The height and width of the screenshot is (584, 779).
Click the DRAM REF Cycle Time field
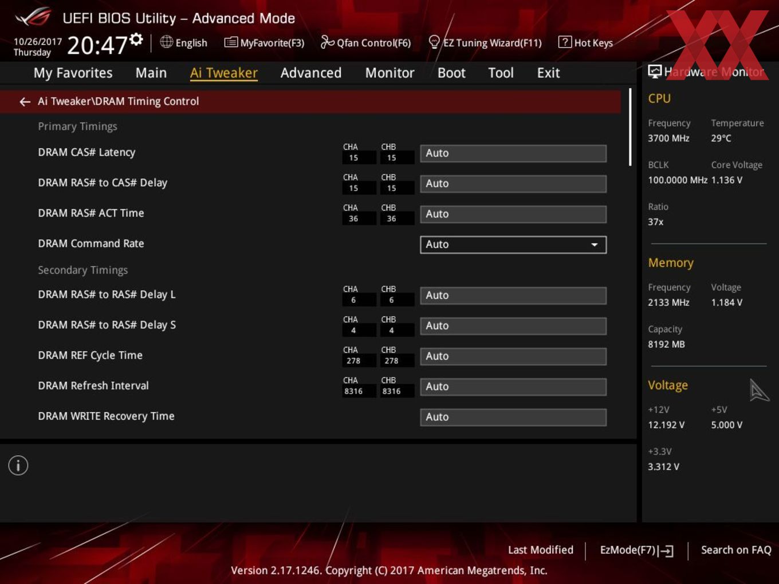(513, 356)
